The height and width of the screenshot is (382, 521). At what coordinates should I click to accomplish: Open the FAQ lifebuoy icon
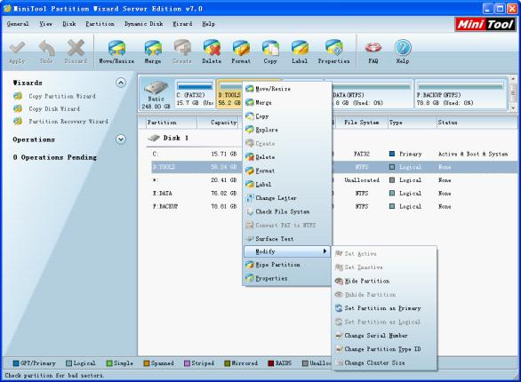373,52
